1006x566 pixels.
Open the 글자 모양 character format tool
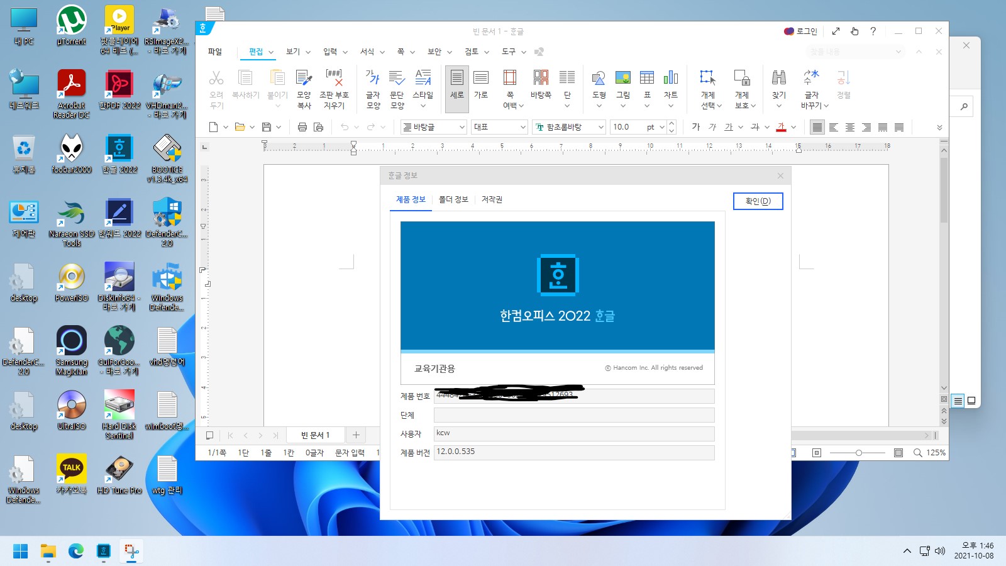[x=373, y=89]
